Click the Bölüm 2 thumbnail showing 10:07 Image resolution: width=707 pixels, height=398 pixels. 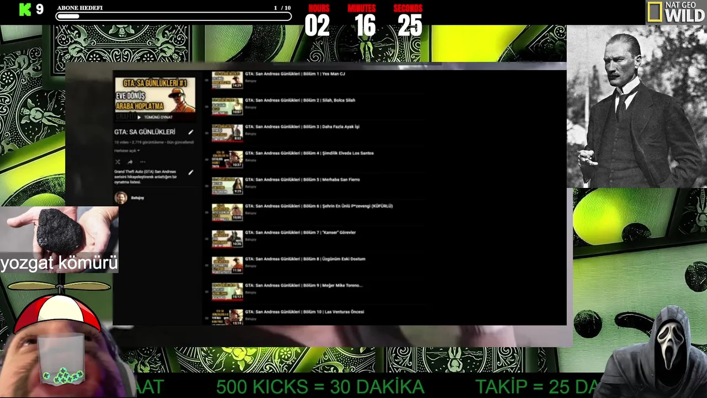pos(228,106)
